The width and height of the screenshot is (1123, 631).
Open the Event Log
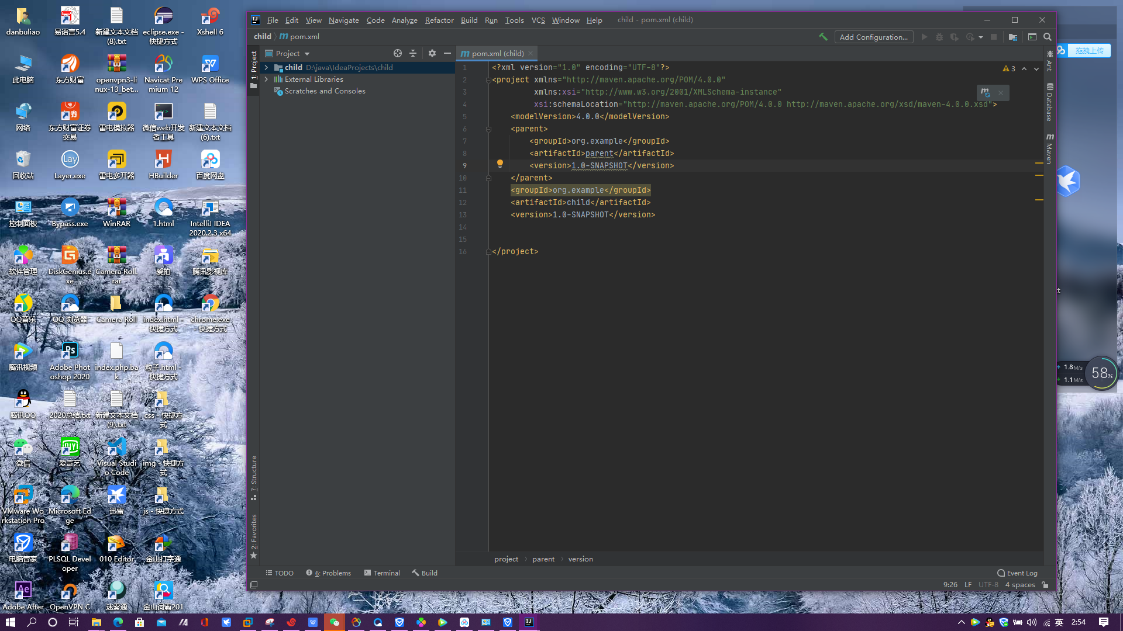pyautogui.click(x=1018, y=573)
